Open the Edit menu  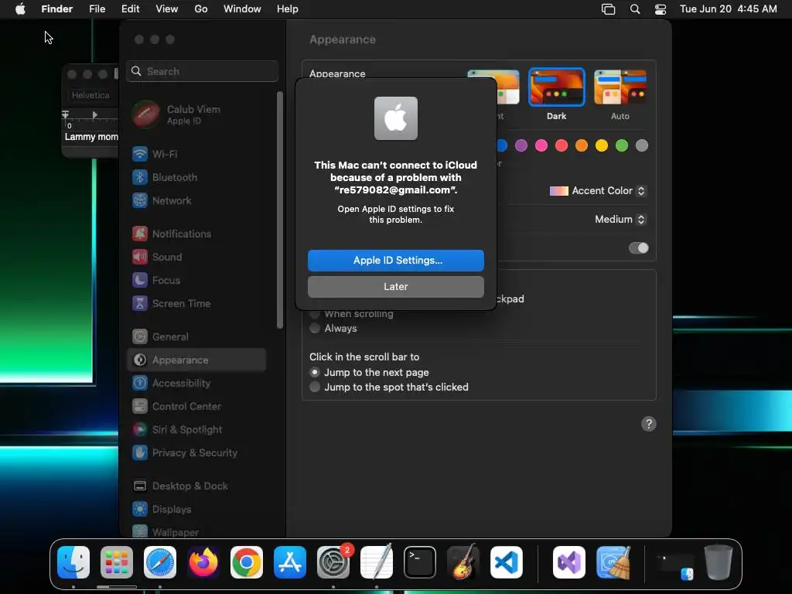(x=130, y=9)
